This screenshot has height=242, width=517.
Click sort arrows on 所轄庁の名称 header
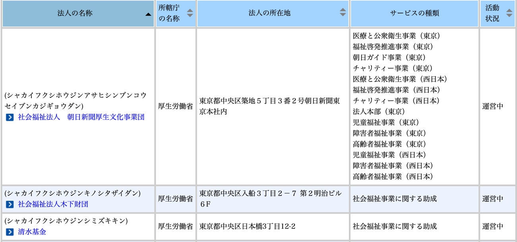tap(190, 13)
